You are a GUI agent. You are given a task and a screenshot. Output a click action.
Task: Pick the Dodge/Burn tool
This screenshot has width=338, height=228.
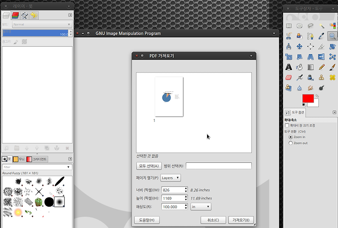point(322,87)
